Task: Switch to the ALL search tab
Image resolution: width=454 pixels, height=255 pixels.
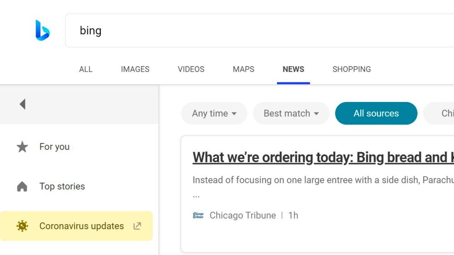Action: click(x=86, y=69)
